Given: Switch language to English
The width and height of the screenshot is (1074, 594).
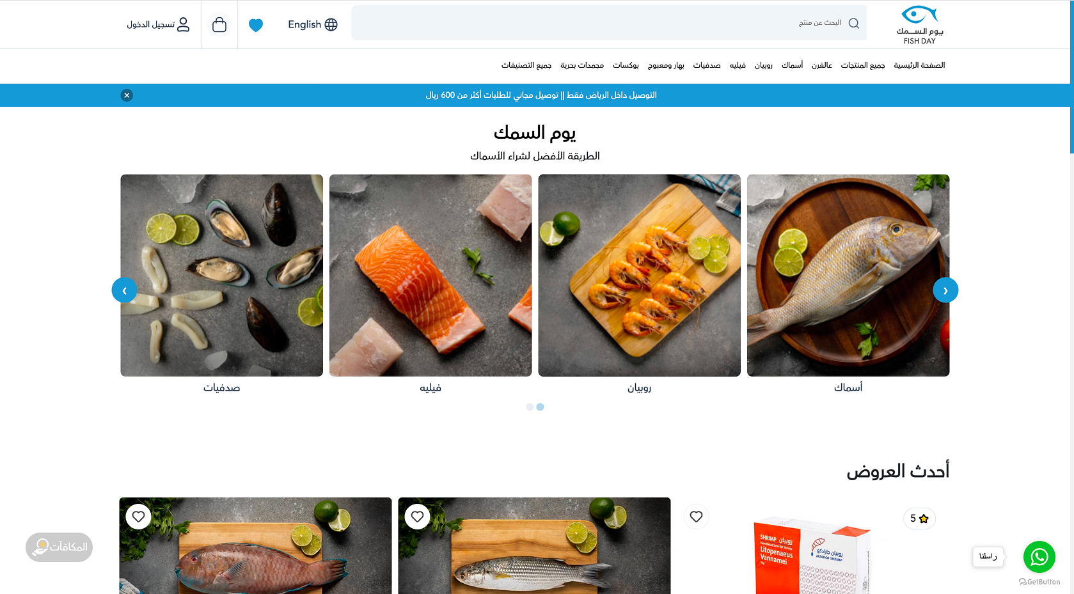Looking at the screenshot, I should (312, 24).
